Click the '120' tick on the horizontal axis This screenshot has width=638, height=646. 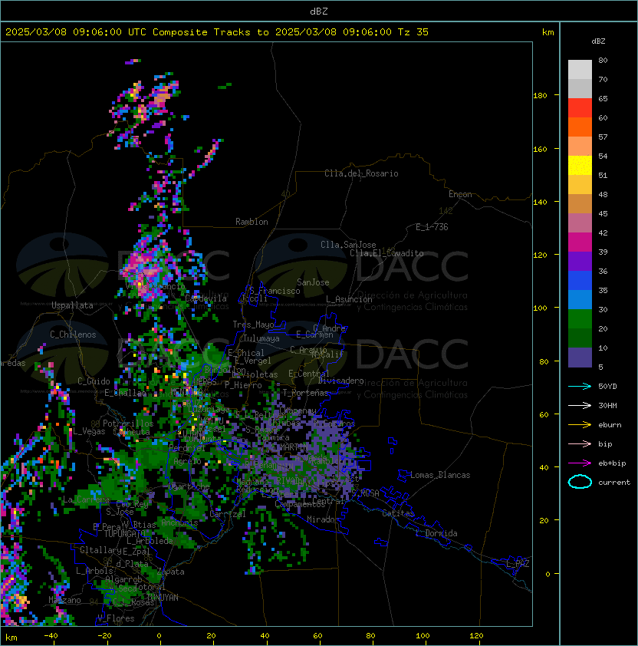tap(476, 636)
